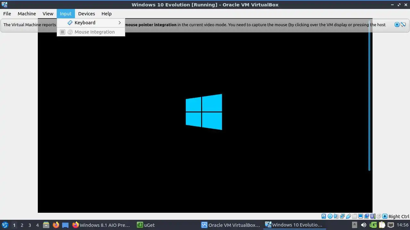The width and height of the screenshot is (410, 230).
Task: Click the keyboard capture arrow indicator
Action: [385, 216]
